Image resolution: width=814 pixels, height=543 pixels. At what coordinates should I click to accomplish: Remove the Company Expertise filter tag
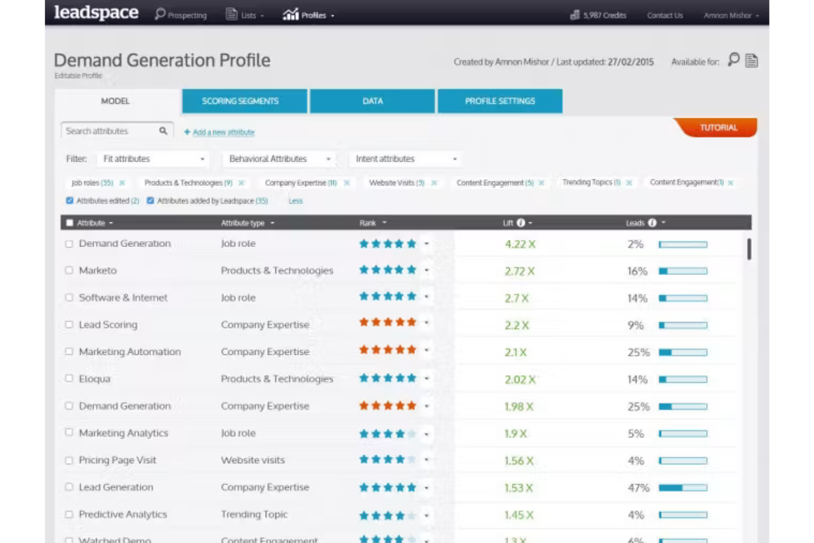pyautogui.click(x=346, y=183)
